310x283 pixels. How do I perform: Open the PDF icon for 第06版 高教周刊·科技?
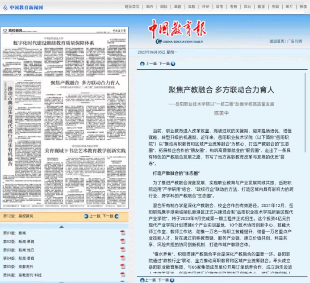(x=123, y=274)
